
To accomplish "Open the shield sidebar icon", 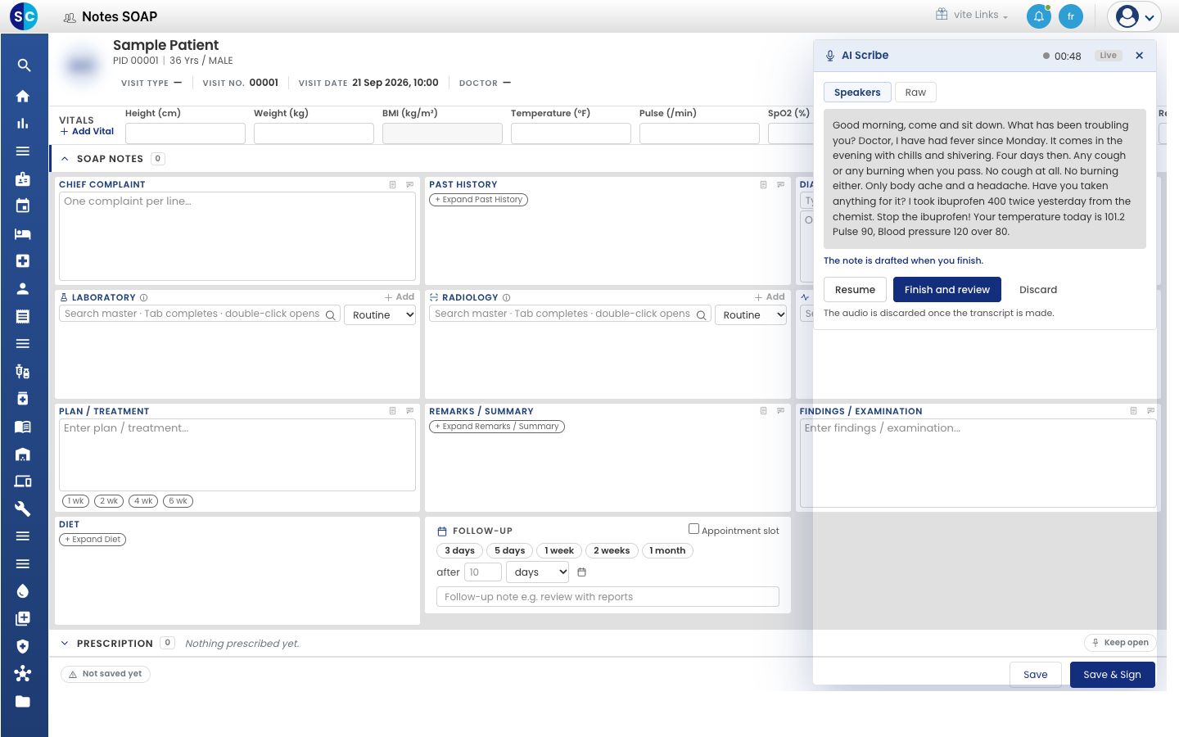I will click(23, 646).
